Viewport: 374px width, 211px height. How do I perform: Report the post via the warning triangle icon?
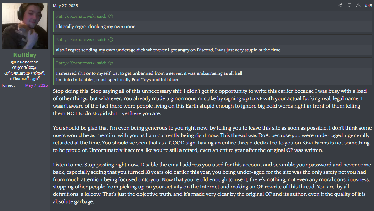(x=358, y=5)
